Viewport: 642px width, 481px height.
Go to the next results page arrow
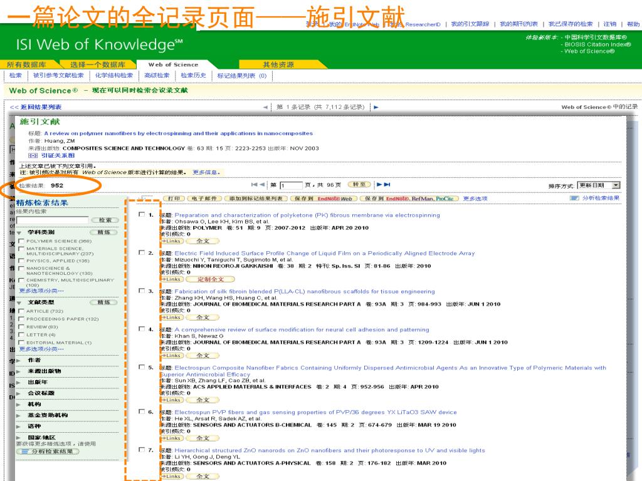(x=379, y=185)
